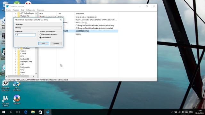Image resolution: width=205 pixels, height=115 pixels.
Task: Click the tree scroll-up arrow
Action: point(36,13)
